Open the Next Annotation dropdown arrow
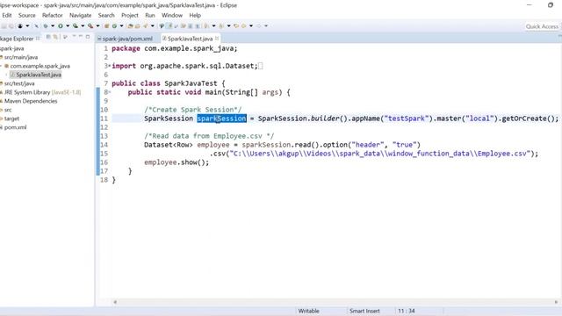 coord(214,26)
